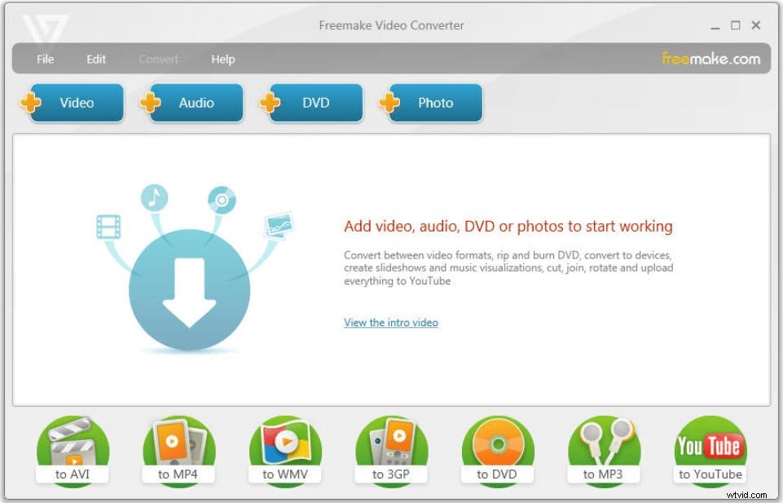This screenshot has width=783, height=503.
Task: Import pictures via the Photo button
Action: (x=433, y=103)
